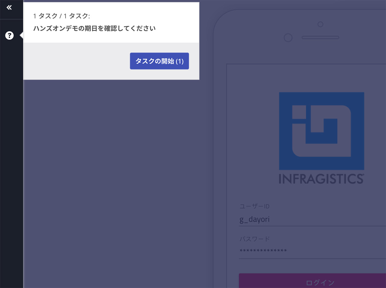Image resolution: width=386 pixels, height=288 pixels.
Task: Click the white pointer arrow beside help icon
Action: [21, 36]
